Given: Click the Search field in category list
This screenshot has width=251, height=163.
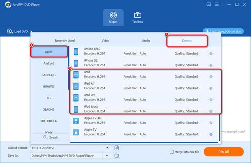Looking at the screenshot, I should pyautogui.click(x=51, y=137).
